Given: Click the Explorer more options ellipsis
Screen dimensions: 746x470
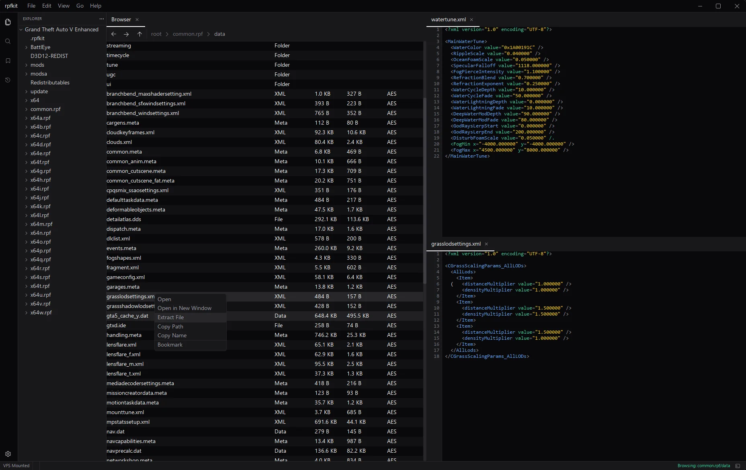Looking at the screenshot, I should [x=101, y=19].
